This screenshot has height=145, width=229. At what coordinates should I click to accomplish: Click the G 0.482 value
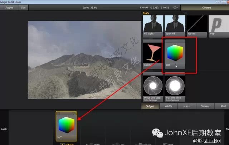[155, 8]
